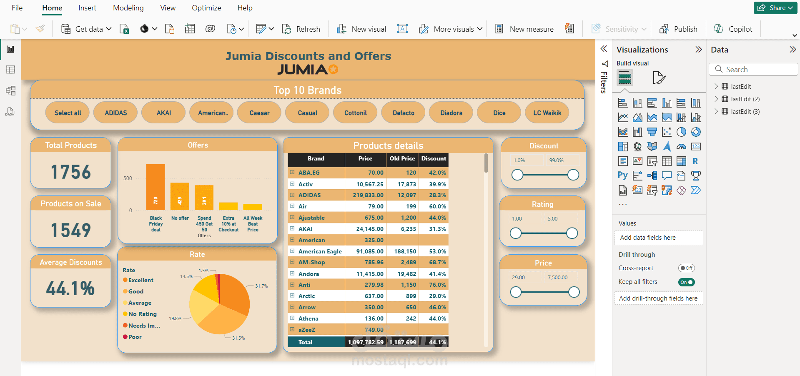Open Table view from the left sidebar
800x376 pixels.
pyautogui.click(x=10, y=70)
